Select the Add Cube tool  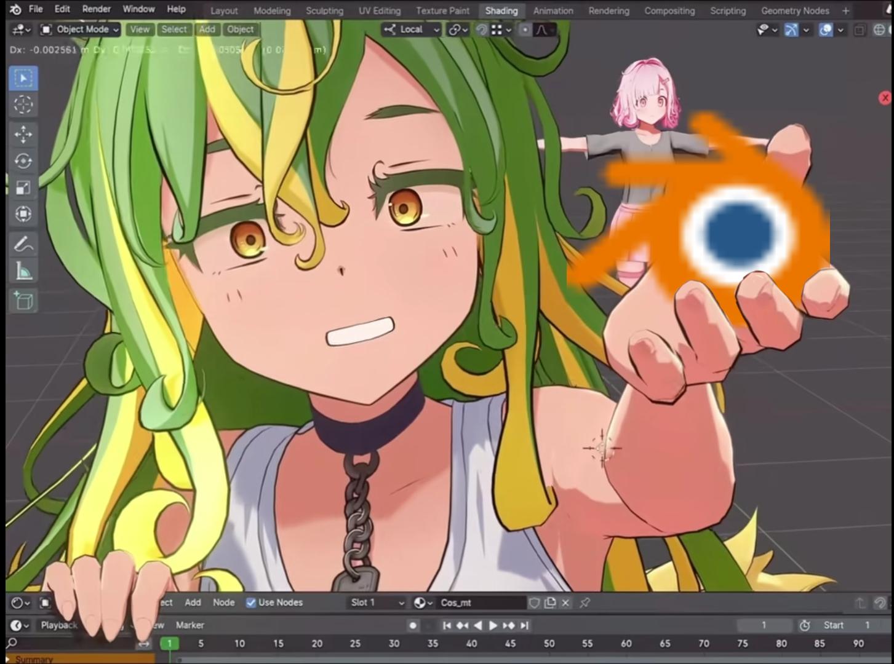tap(23, 301)
